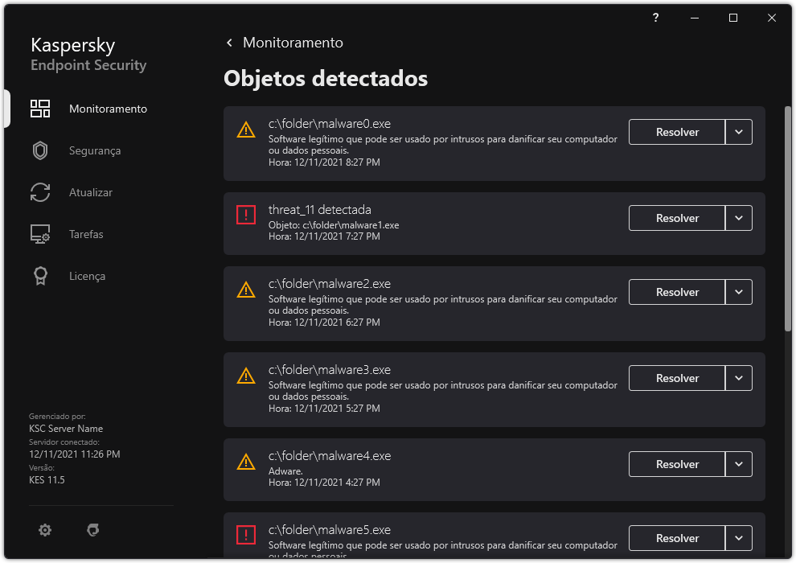Image resolution: width=796 pixels, height=563 pixels.
Task: Click the warning icon on malware0.exe entry
Action: 246,129
